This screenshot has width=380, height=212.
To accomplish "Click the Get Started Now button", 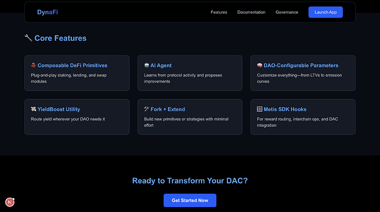I will tap(190, 200).
